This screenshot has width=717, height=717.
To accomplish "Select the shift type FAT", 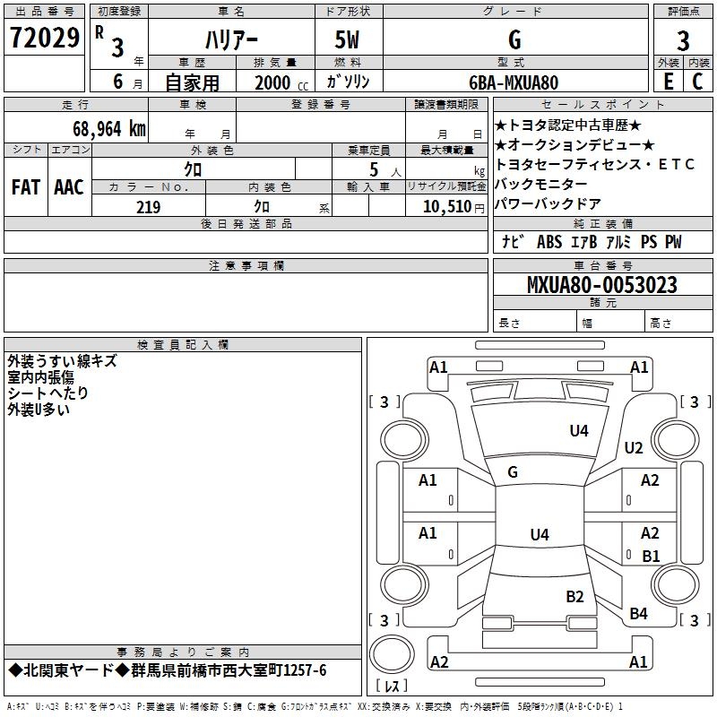I will (26, 187).
